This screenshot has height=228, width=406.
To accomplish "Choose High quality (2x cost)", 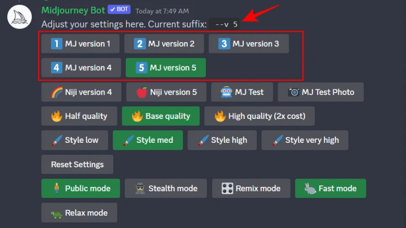I will (x=260, y=116).
